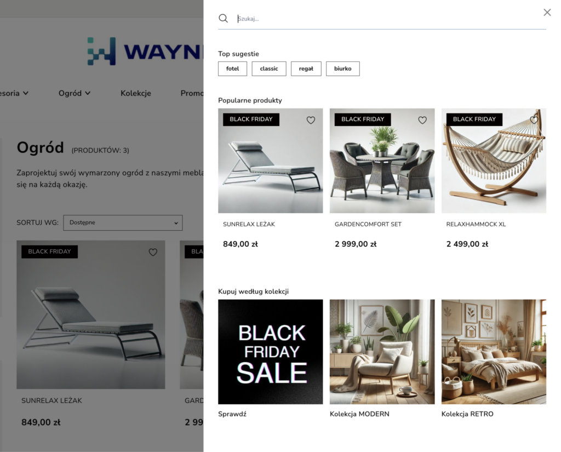Click inside the Szukaj search field
Viewport: 561px width, 452px height.
point(391,19)
